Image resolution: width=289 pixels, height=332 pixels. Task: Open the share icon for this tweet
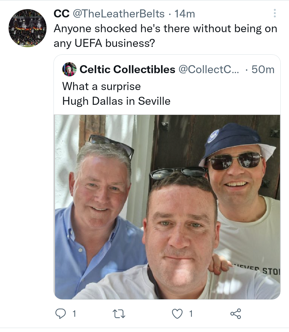235,314
